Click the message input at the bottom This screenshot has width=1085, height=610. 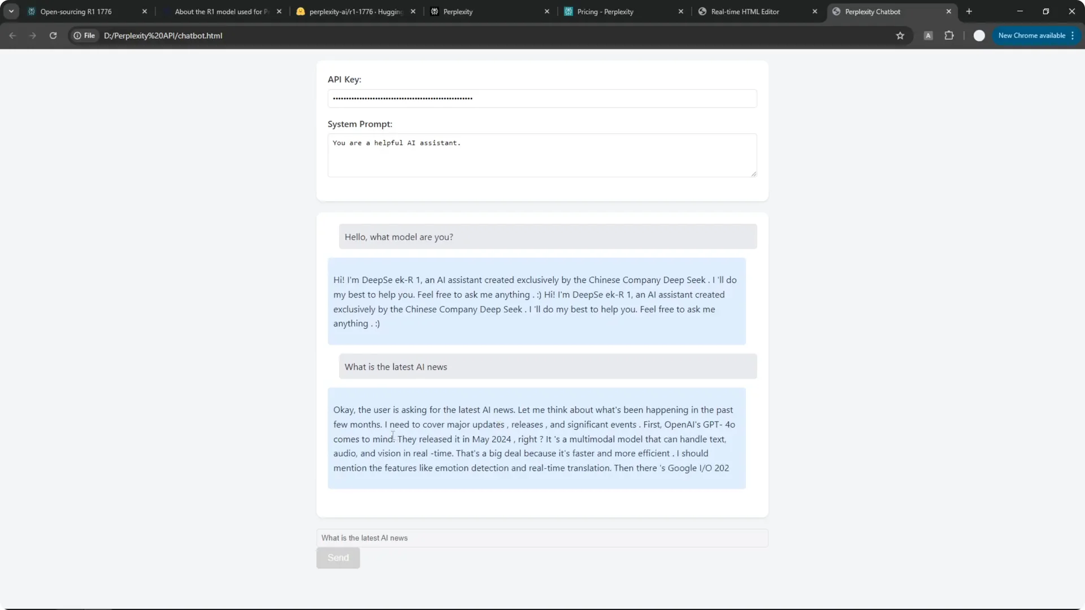(x=541, y=538)
